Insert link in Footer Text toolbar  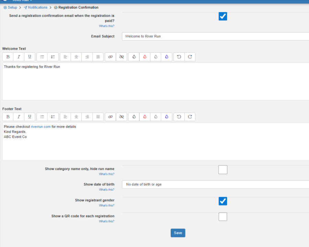coord(110,117)
